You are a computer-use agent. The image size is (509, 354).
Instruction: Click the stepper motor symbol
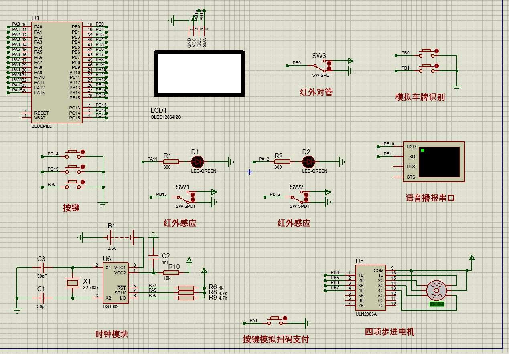pos(436,290)
